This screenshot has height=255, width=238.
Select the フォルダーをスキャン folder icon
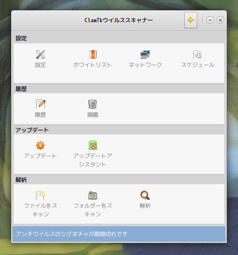tap(93, 195)
